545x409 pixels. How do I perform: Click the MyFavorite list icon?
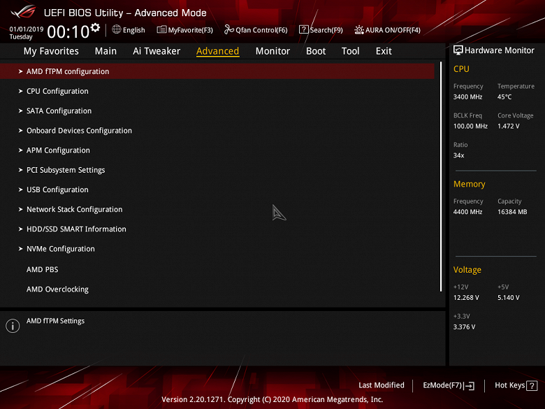161,29
